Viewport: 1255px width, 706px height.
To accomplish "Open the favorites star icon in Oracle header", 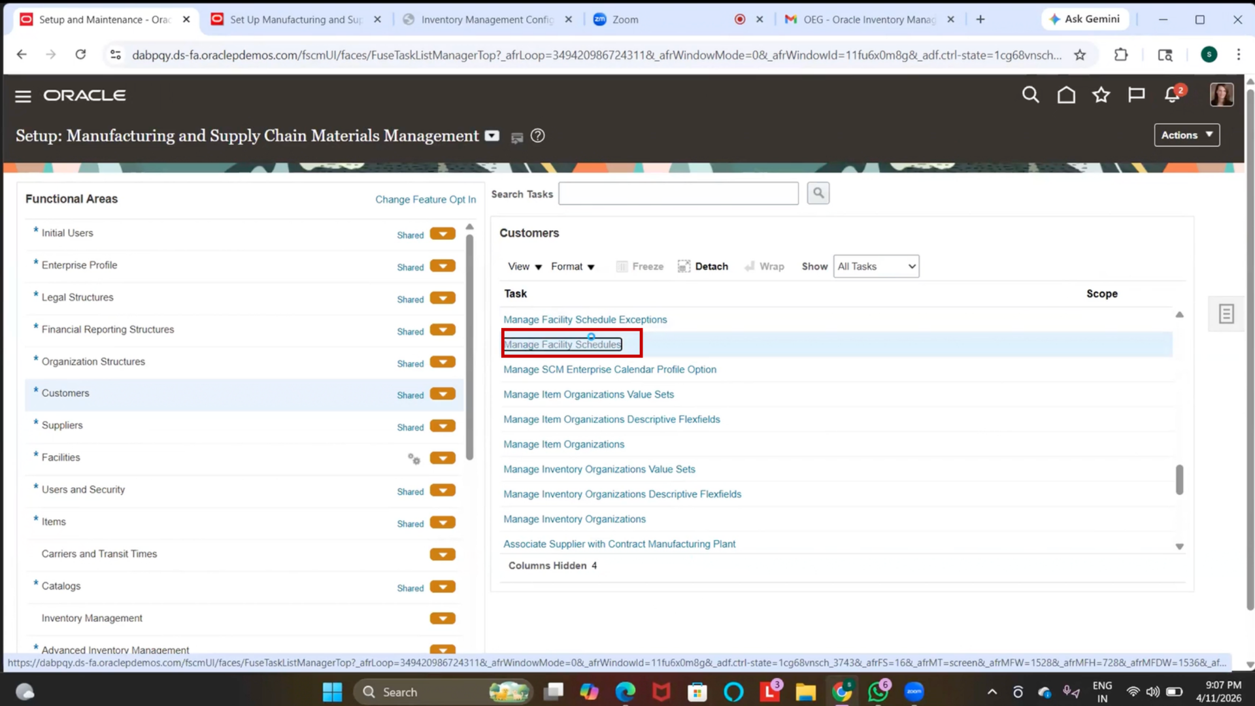I will point(1101,95).
